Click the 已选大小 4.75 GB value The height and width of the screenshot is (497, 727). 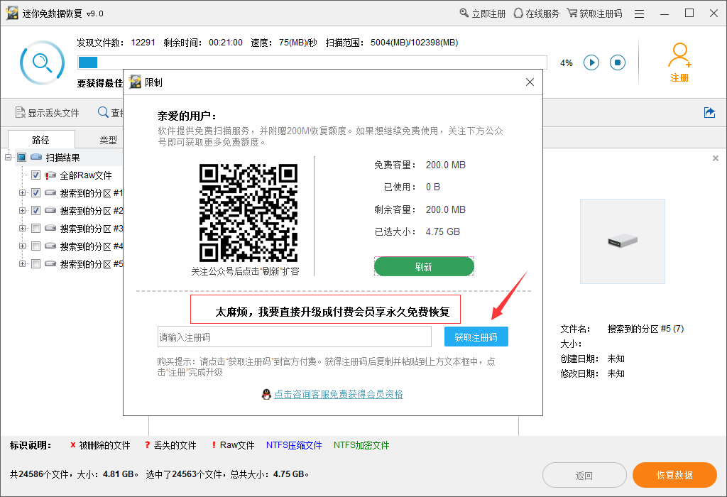(x=443, y=231)
